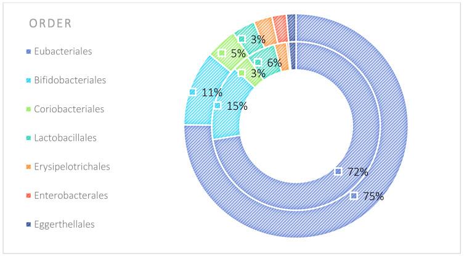Click the ORDER chart title
Image resolution: width=464 pixels, height=256 pixels.
tap(51, 24)
